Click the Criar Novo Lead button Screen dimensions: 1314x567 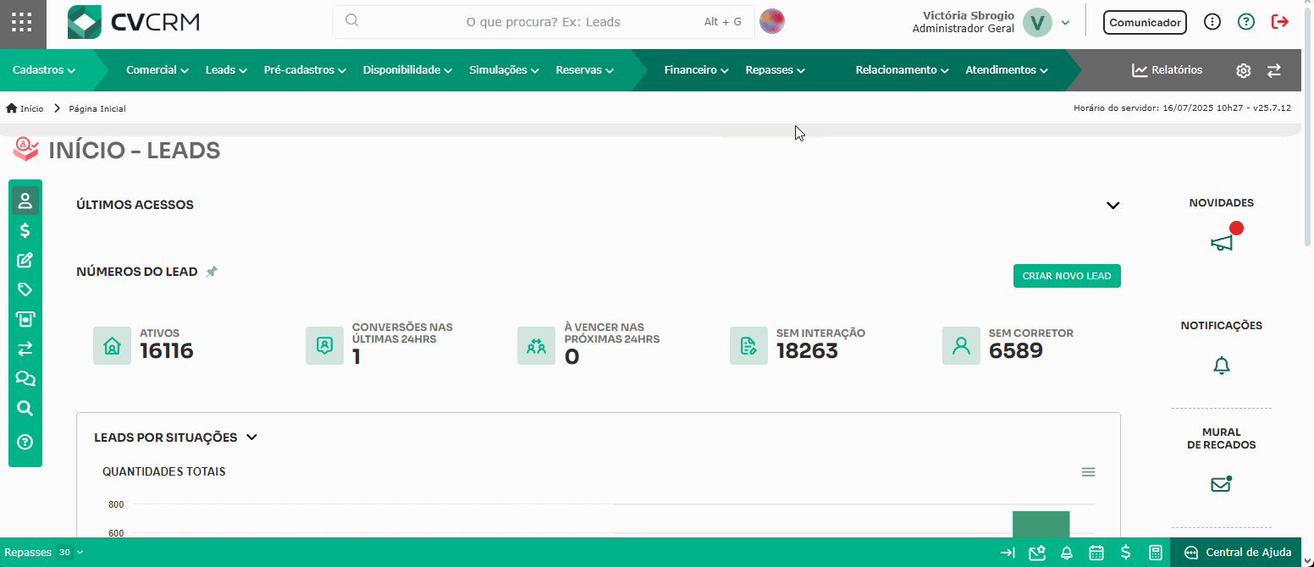tap(1067, 276)
